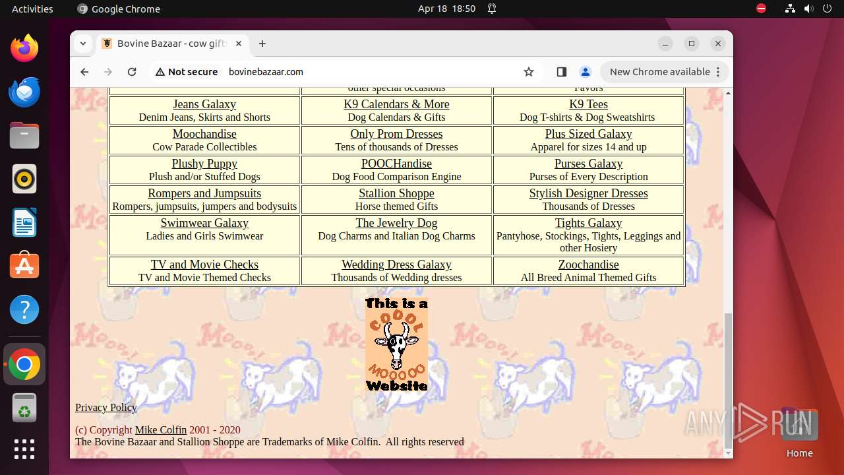This screenshot has height=475, width=844.
Task: Select Google Chrome in the dock
Action: coord(24,364)
